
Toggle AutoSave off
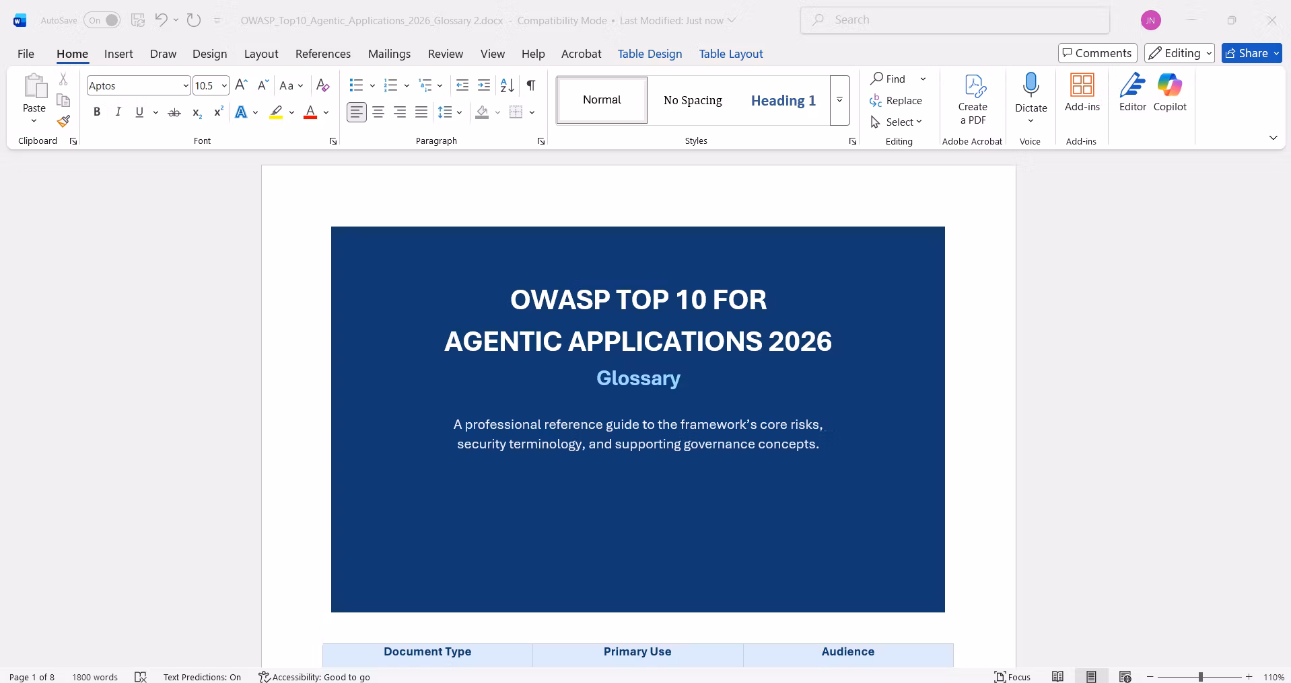pos(102,20)
